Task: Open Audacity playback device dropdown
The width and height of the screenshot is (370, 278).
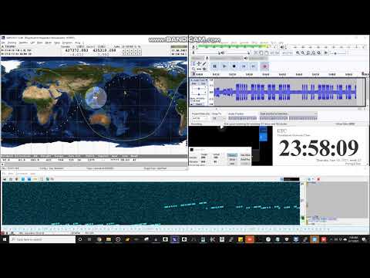Action: (x=258, y=59)
